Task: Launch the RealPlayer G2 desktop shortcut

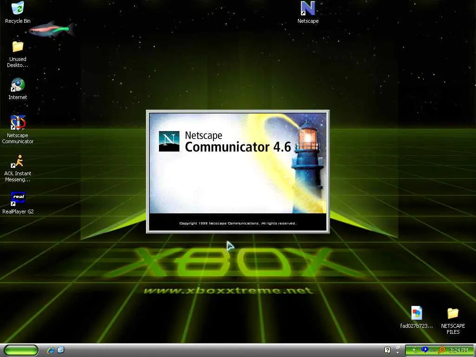Action: pyautogui.click(x=18, y=203)
